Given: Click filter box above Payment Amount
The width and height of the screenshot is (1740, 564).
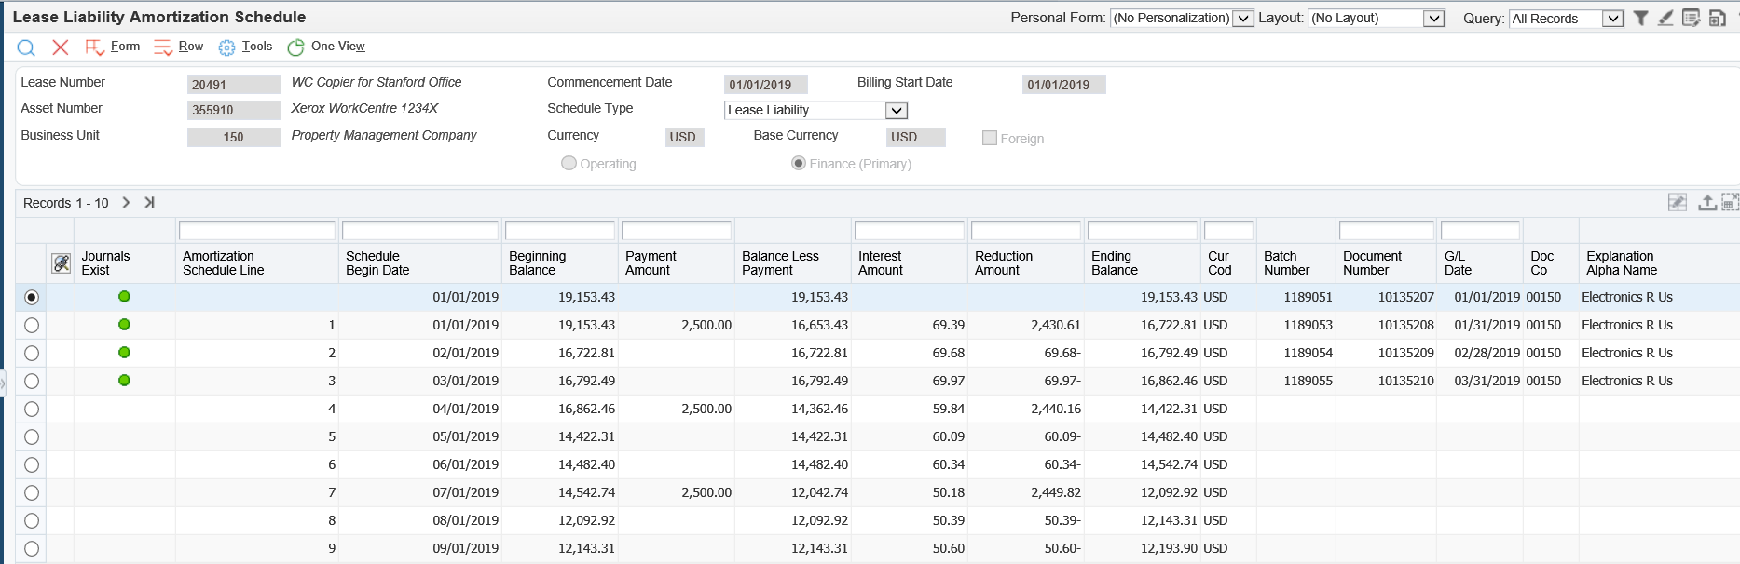Looking at the screenshot, I should [677, 230].
